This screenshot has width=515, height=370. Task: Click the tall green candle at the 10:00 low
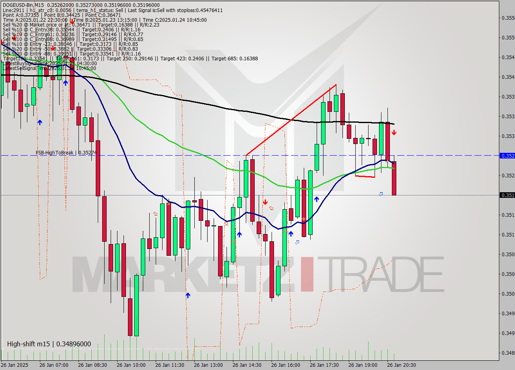coord(136,305)
